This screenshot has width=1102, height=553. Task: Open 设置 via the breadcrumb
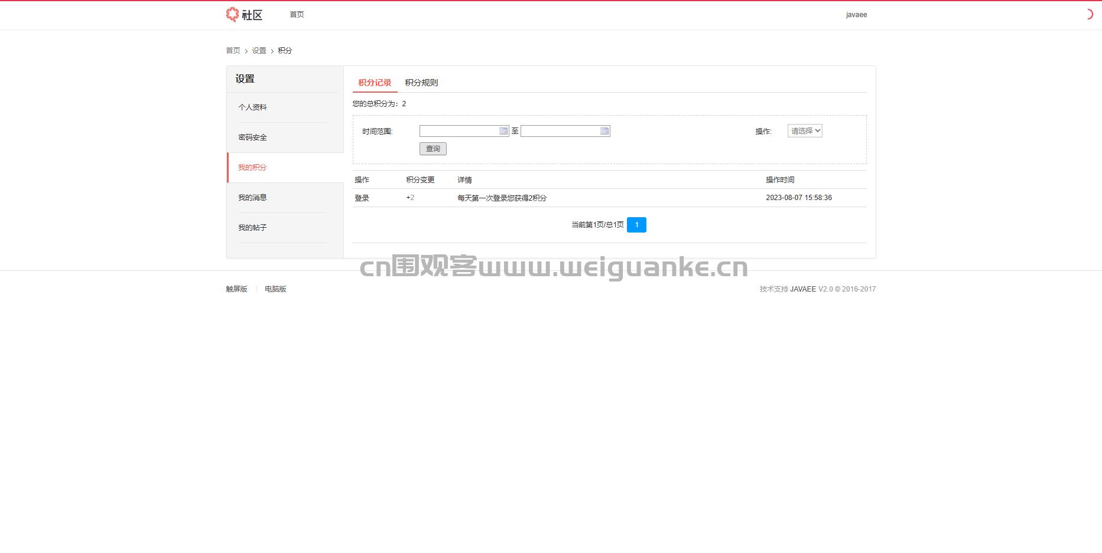(259, 51)
